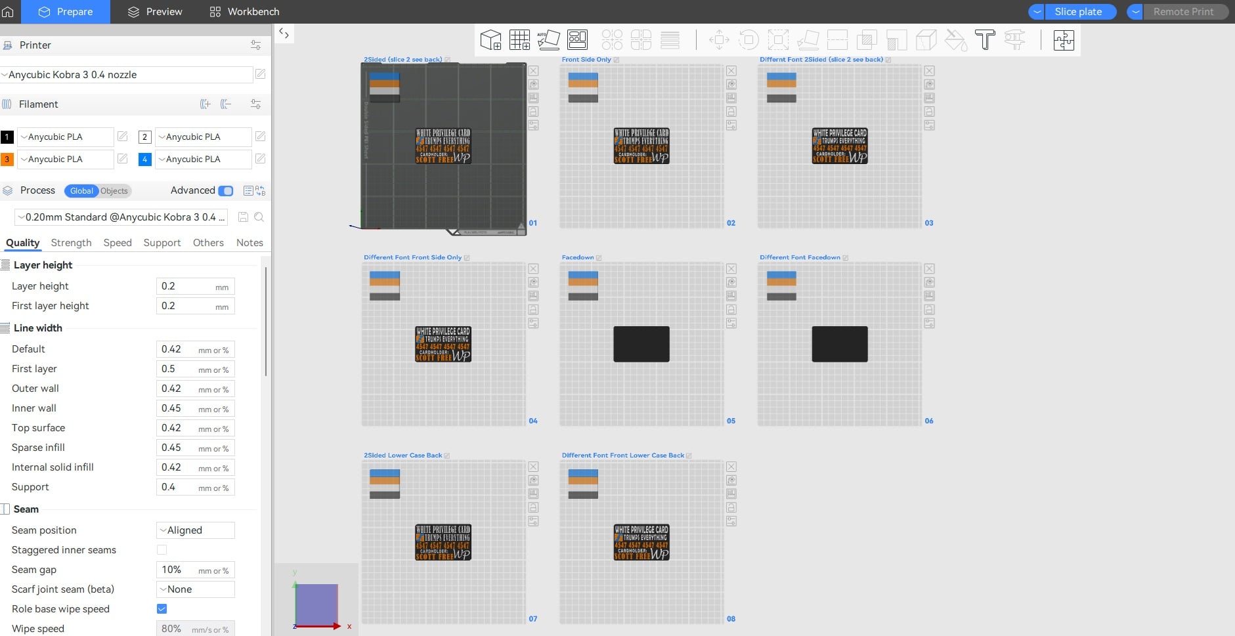1235x636 pixels.
Task: Click the save process preset icon
Action: click(243, 217)
